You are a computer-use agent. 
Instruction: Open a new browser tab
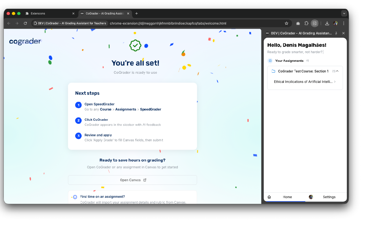(x=137, y=13)
